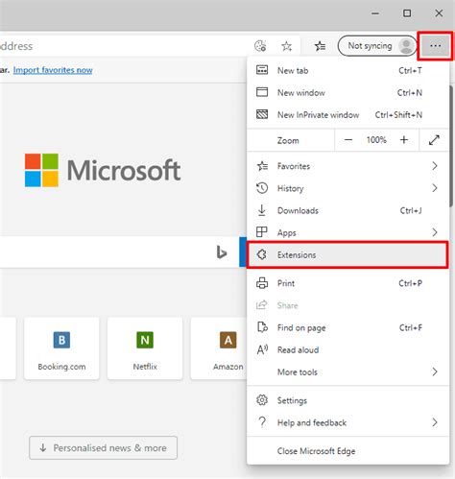Open a New tab from menu
The height and width of the screenshot is (479, 455).
[x=348, y=70]
